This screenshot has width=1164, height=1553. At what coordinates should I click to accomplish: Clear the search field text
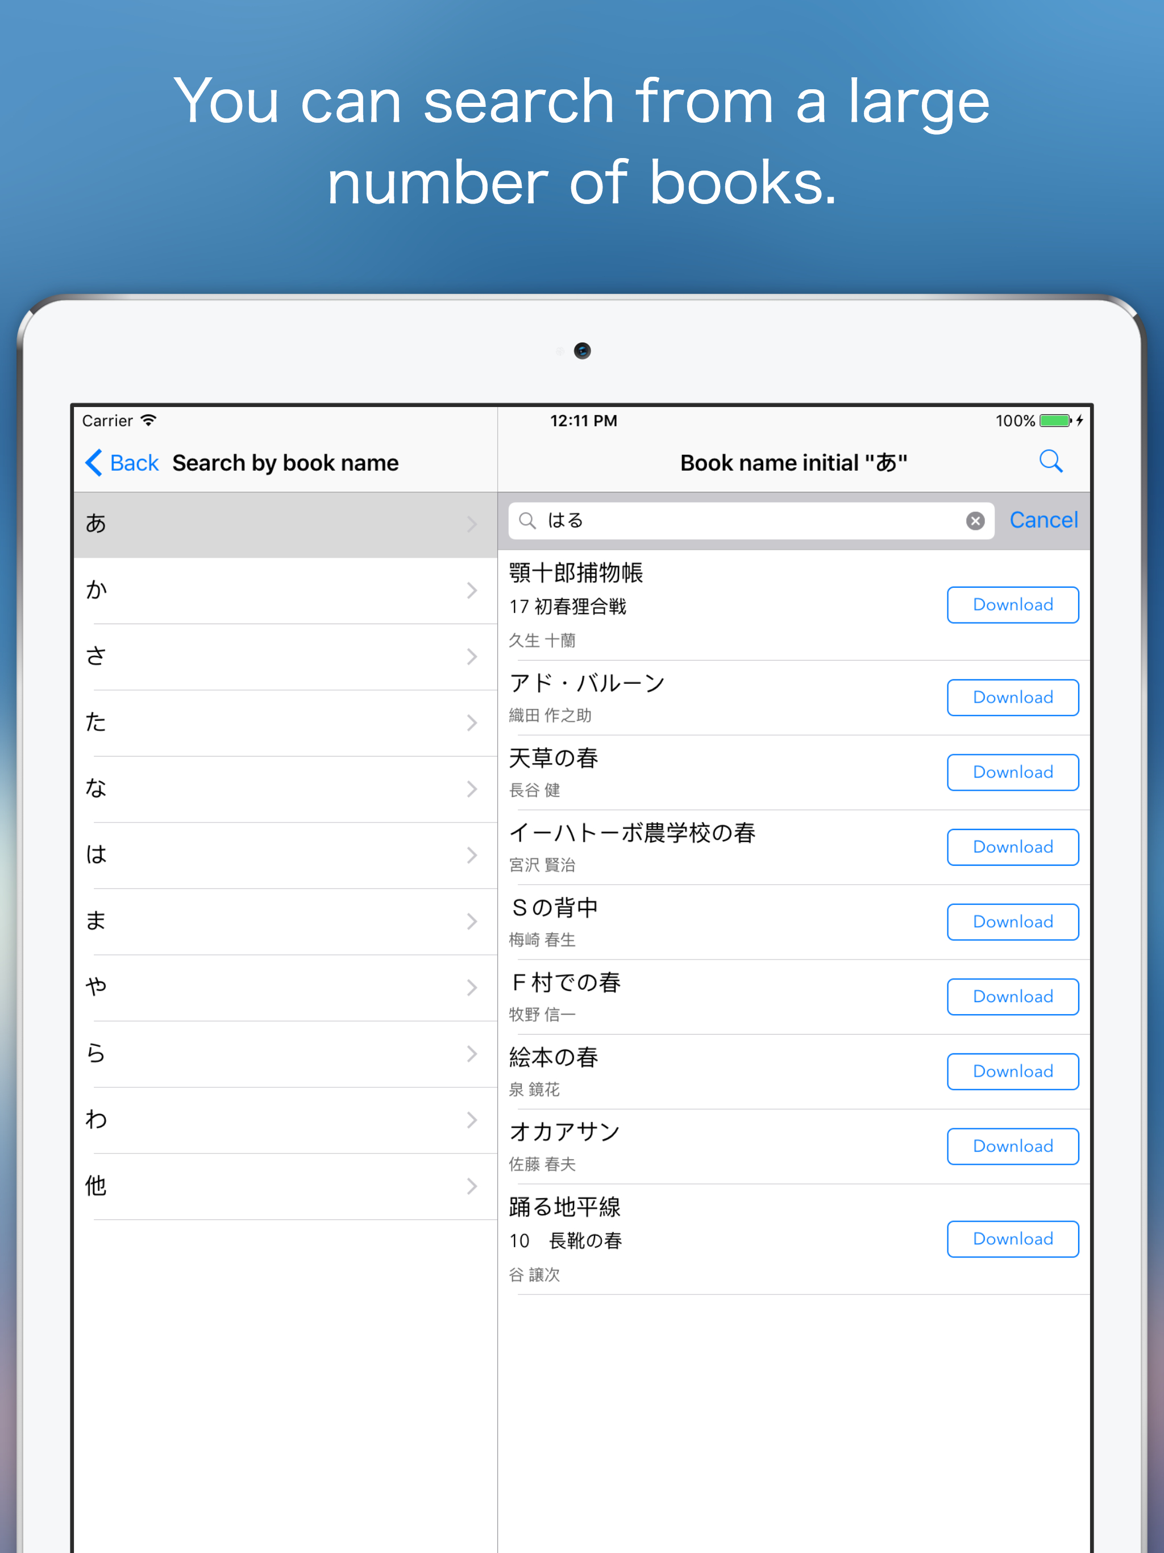coord(974,520)
